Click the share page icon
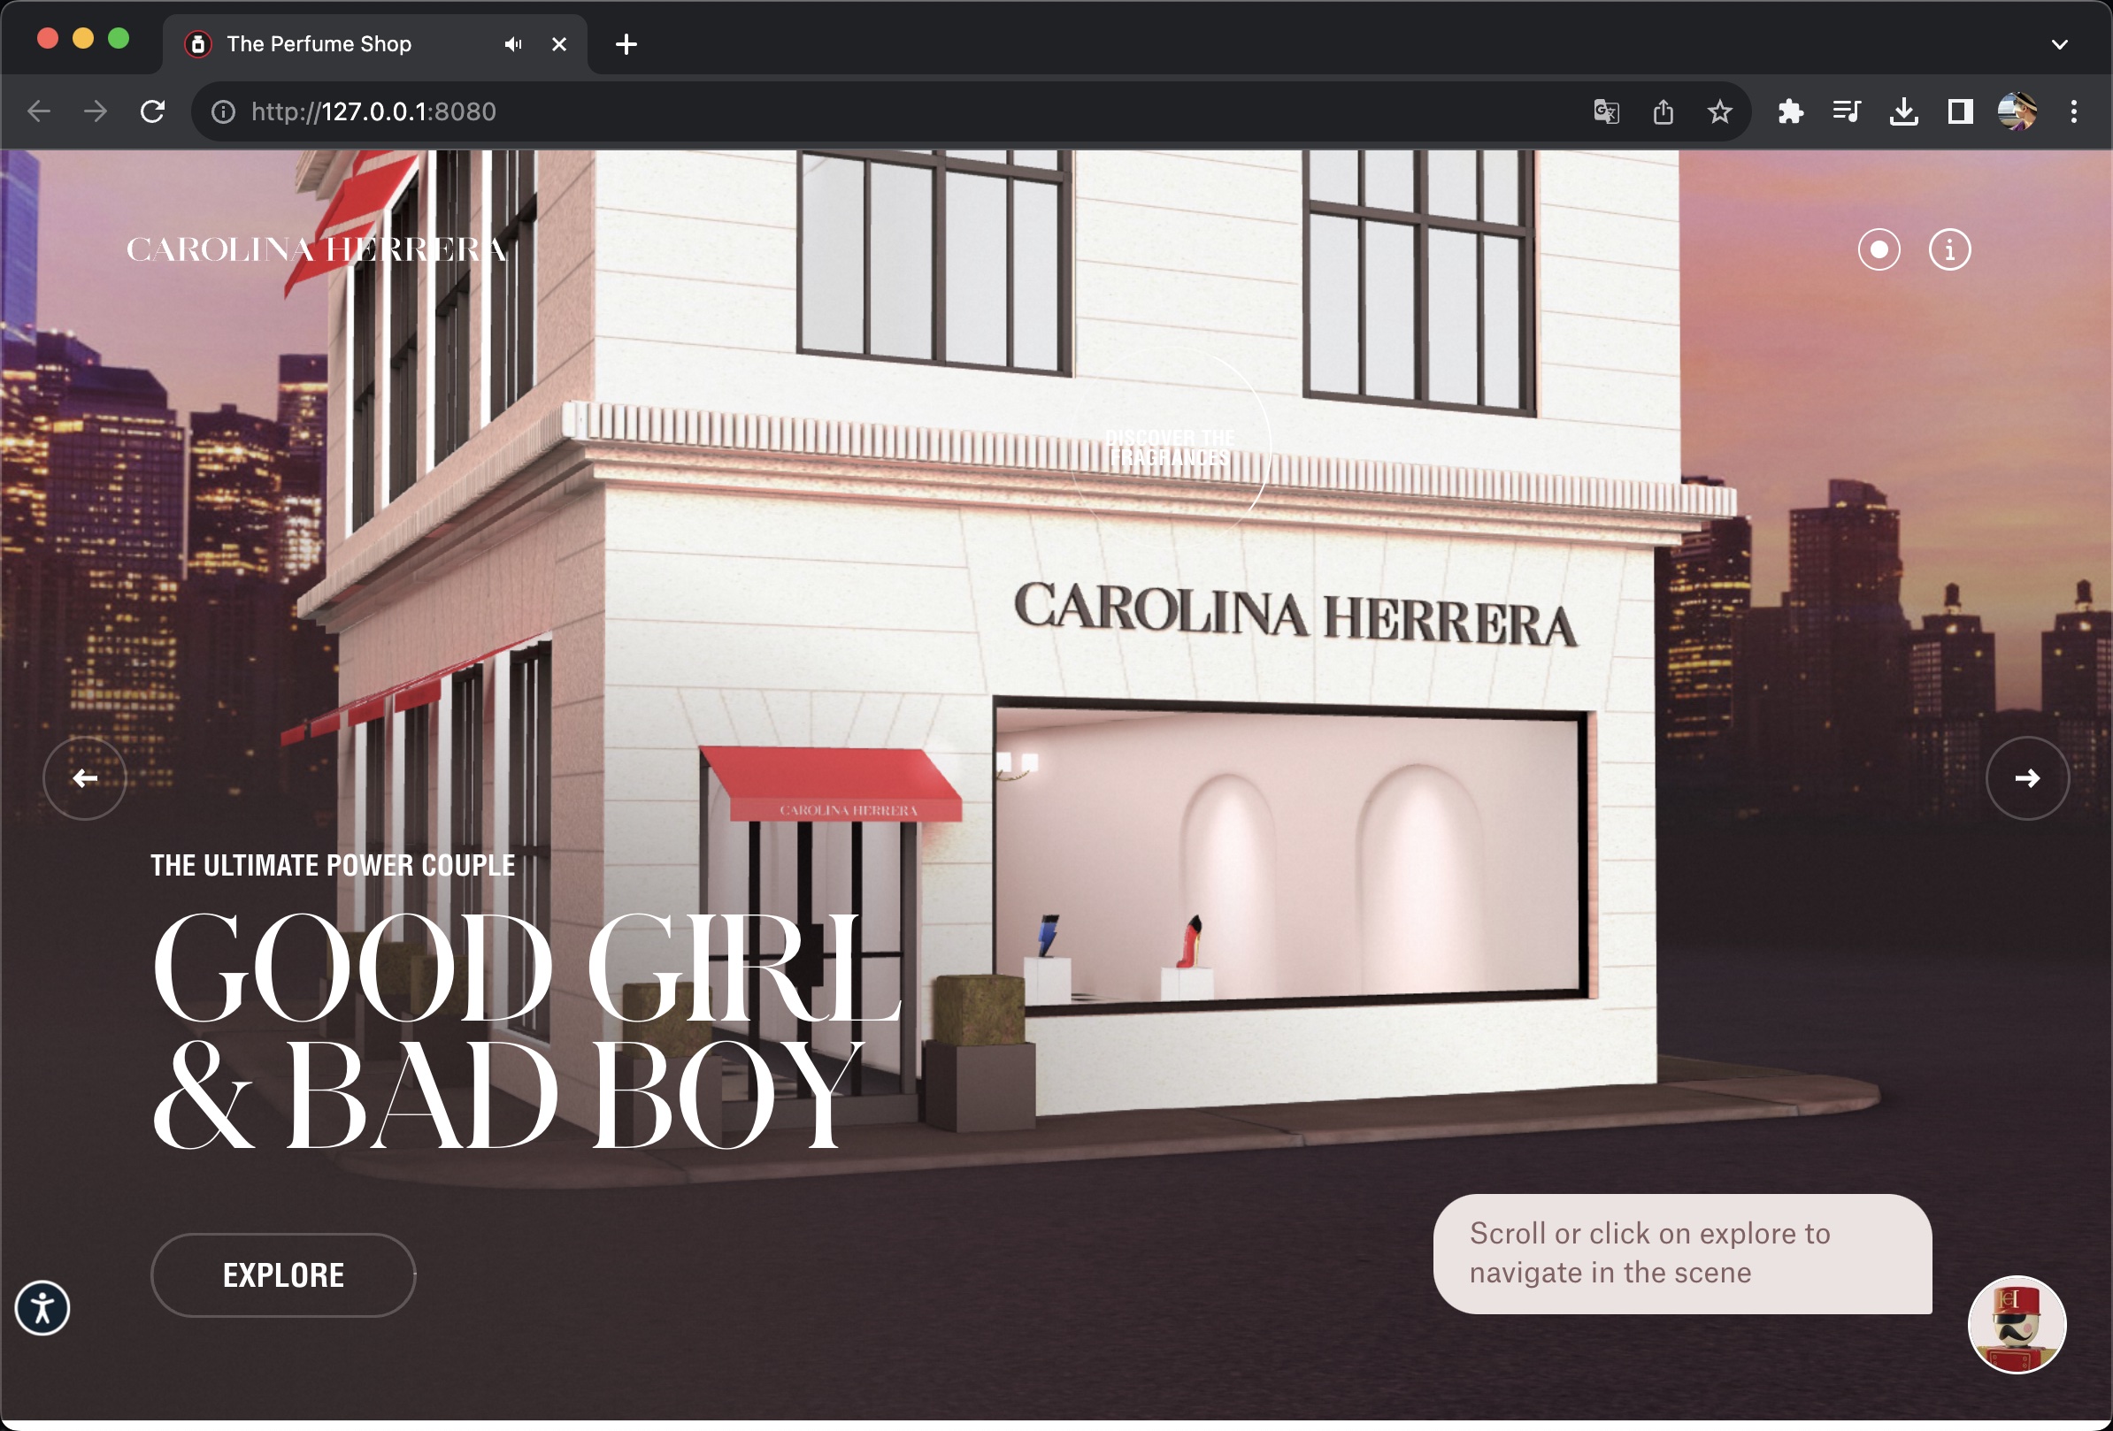The image size is (2113, 1431). point(1663,111)
